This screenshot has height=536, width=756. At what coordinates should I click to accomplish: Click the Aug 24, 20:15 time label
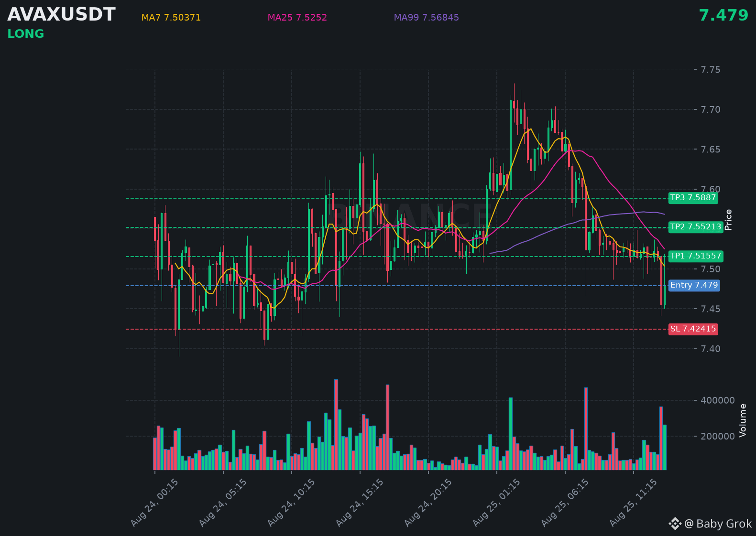[428, 503]
